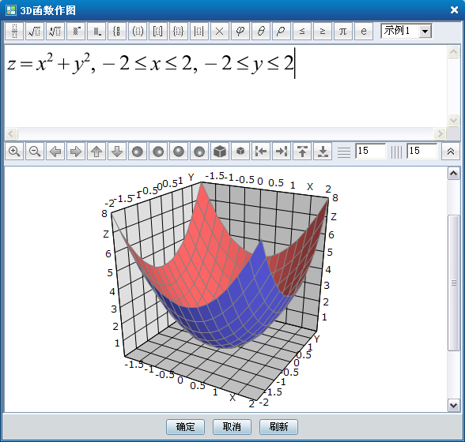Click the arrow-up-to-top-bar icon
The height and width of the screenshot is (442, 465).
click(x=302, y=152)
